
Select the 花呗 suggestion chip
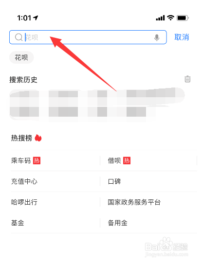point(21,57)
